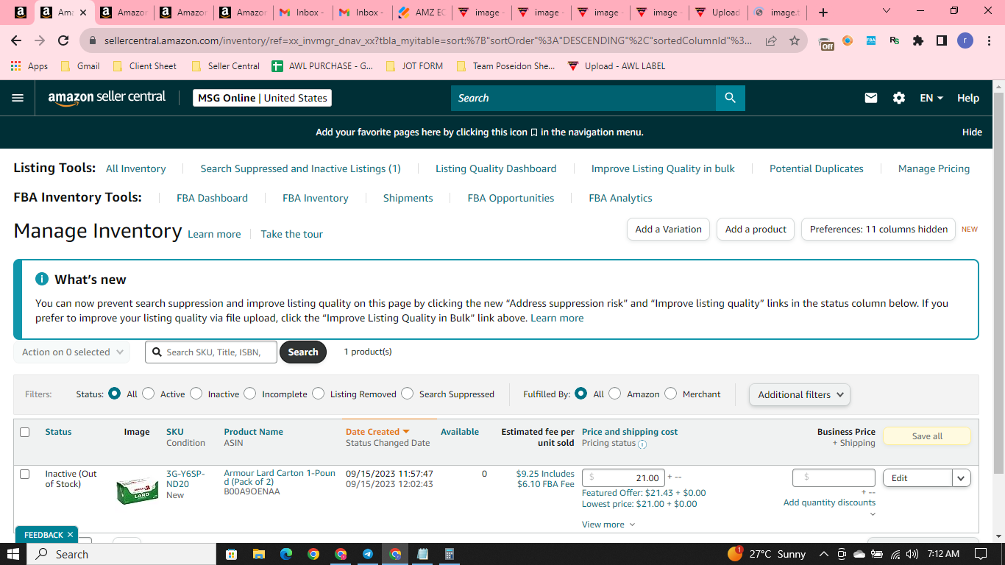Toggle the browser side panel icon

[x=942, y=40]
